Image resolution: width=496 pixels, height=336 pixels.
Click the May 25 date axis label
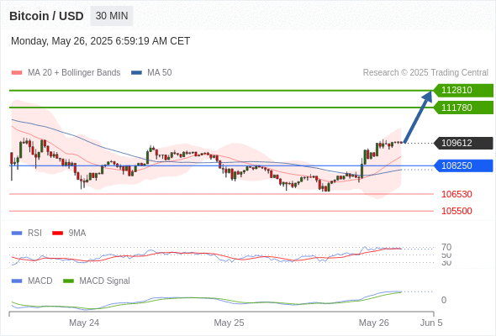[x=229, y=323]
